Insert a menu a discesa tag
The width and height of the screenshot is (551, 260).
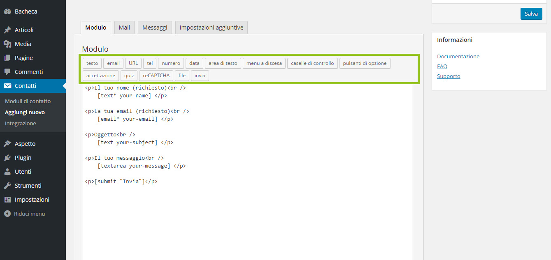coord(264,63)
